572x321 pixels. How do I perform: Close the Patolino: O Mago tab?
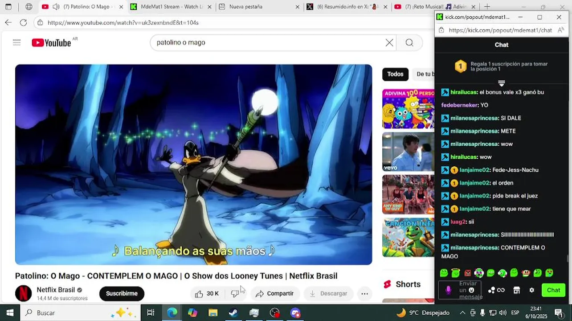121,7
